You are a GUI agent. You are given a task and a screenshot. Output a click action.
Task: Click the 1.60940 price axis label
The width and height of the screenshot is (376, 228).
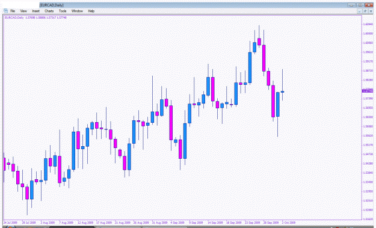click(368, 24)
